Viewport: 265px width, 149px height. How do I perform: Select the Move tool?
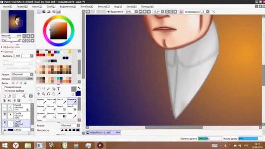39,94
